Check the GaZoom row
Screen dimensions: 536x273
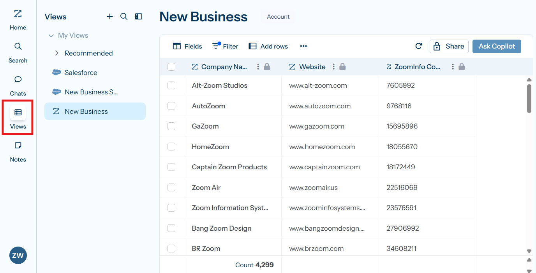pyautogui.click(x=171, y=126)
